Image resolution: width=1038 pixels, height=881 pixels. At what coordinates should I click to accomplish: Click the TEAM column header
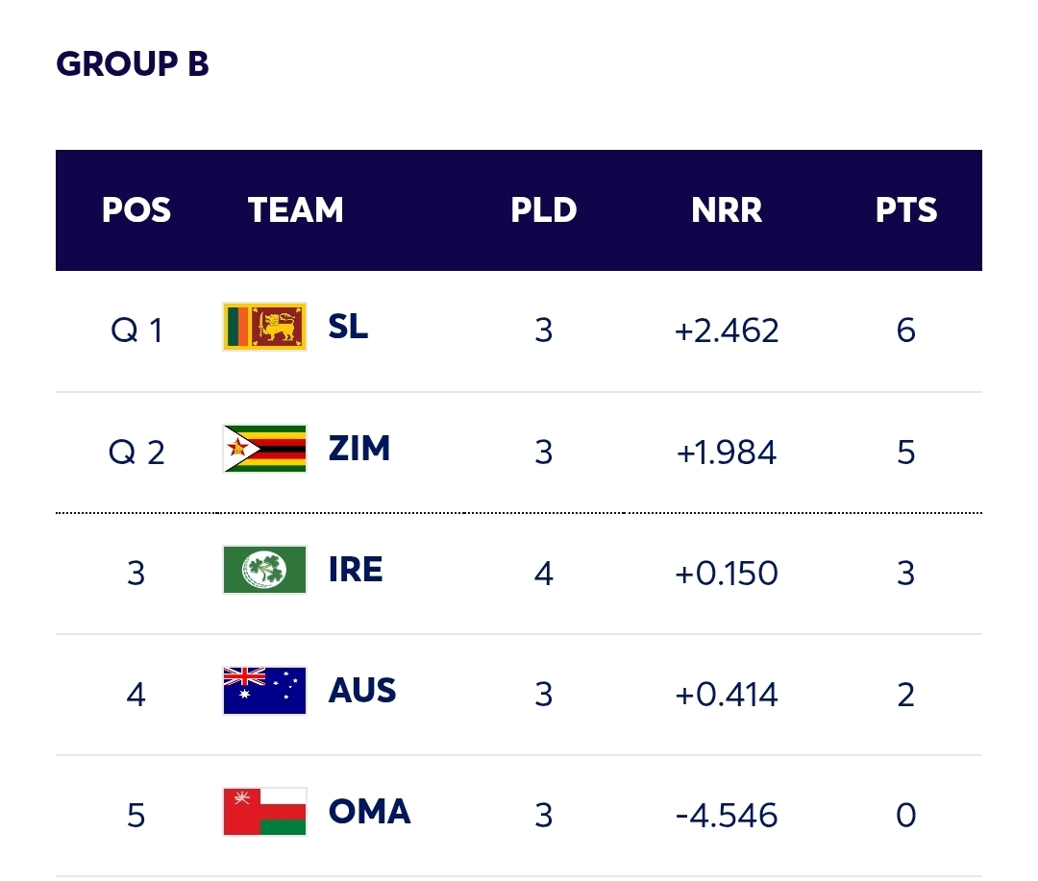[296, 210]
